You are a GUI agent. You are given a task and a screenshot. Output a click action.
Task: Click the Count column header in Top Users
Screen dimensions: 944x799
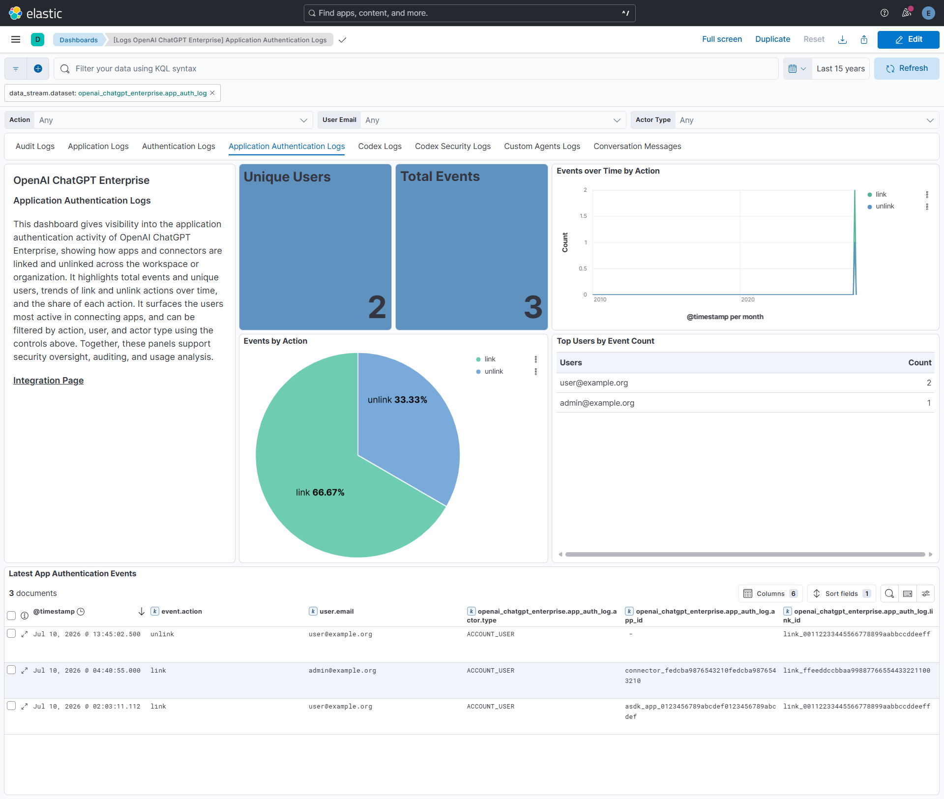(919, 363)
